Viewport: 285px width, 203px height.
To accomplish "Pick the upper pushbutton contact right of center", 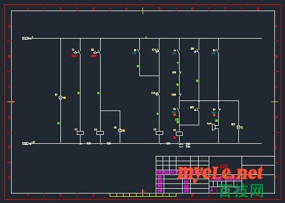I will pyautogui.click(x=197, y=52).
